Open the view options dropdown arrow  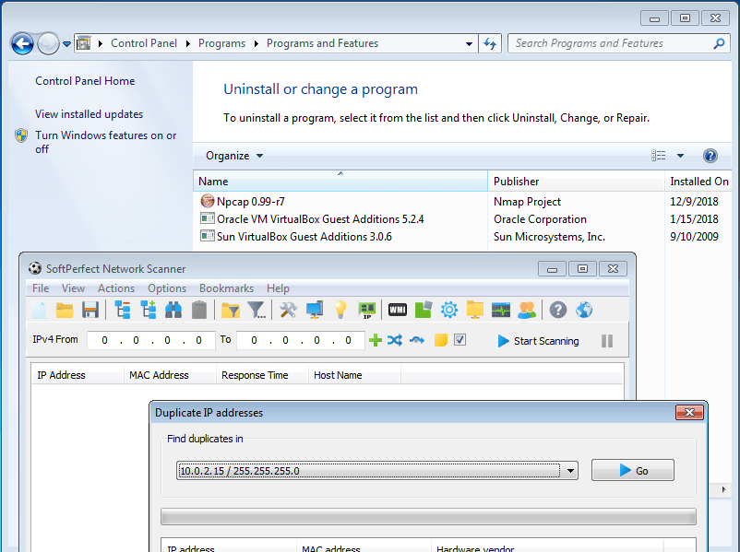680,156
